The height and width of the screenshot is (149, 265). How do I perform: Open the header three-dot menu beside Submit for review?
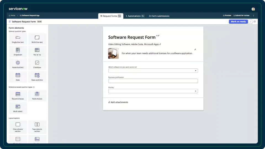click(x=253, y=15)
